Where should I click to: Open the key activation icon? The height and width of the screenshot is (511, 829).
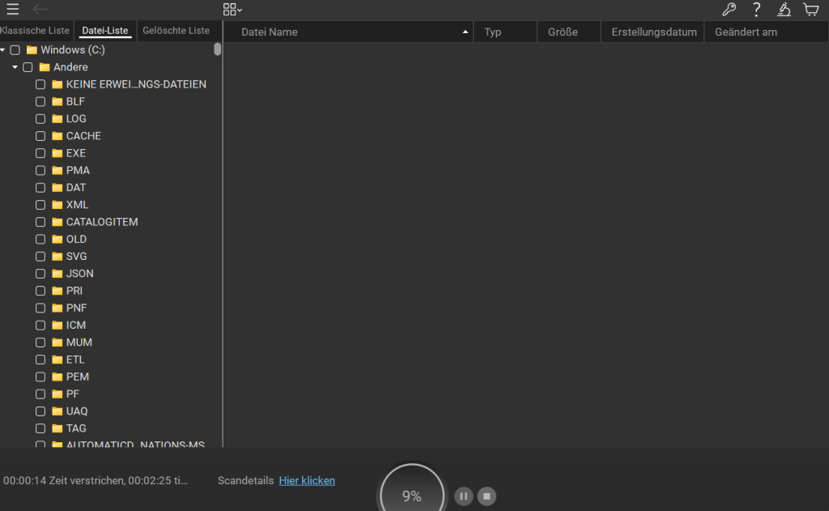(729, 10)
